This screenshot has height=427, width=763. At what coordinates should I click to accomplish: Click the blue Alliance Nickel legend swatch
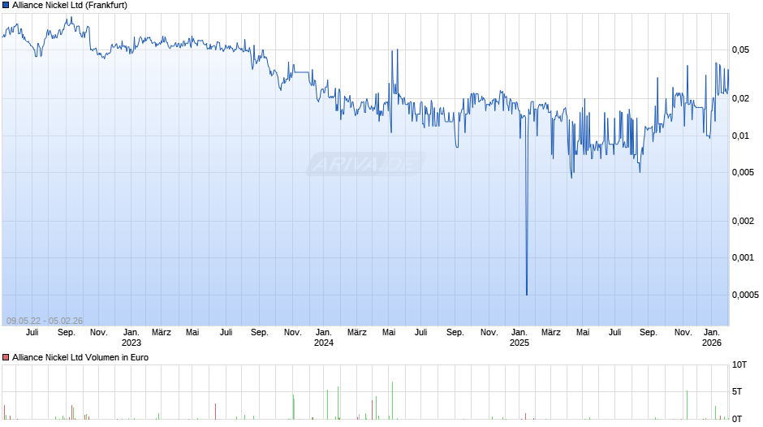point(6,6)
